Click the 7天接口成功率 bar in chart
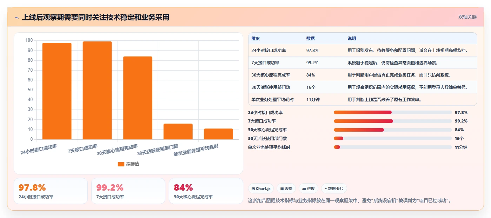This screenshot has width=491, height=218. (97, 90)
